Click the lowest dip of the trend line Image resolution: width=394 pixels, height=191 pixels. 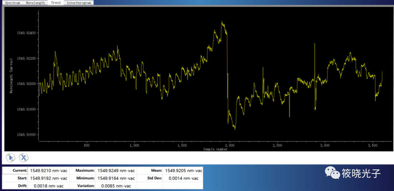coord(235,129)
